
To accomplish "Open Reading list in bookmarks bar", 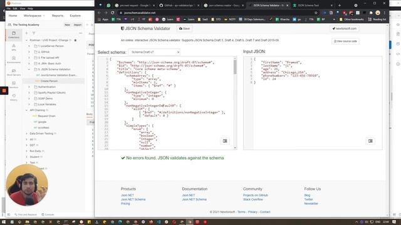I will (377, 19).
